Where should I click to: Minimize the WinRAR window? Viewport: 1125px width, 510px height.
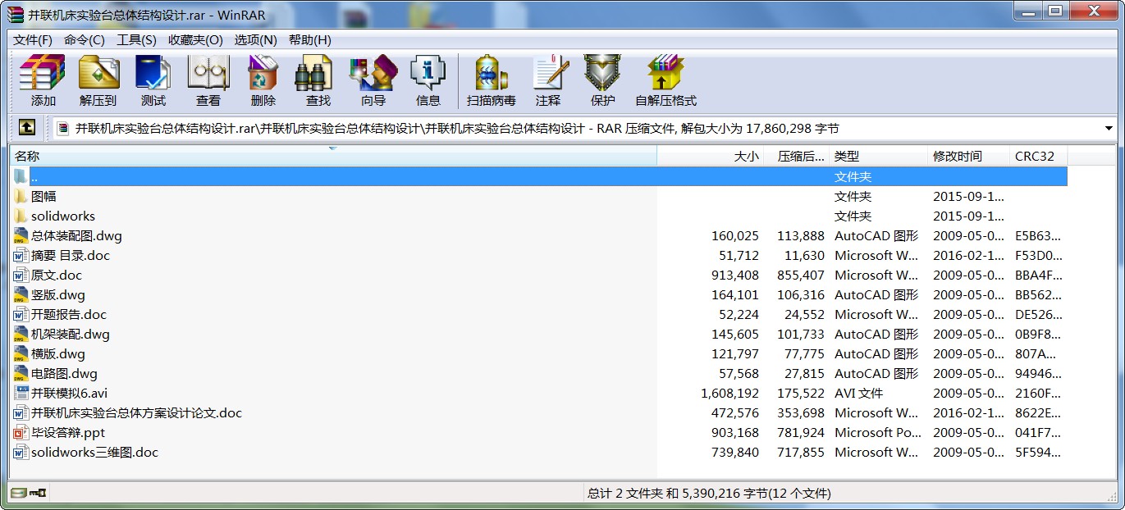pyautogui.click(x=1027, y=11)
